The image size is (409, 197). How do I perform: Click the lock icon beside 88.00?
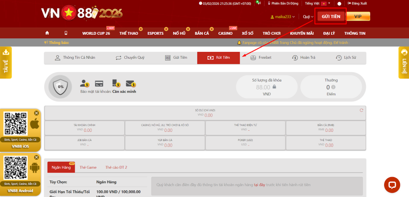click(x=274, y=87)
